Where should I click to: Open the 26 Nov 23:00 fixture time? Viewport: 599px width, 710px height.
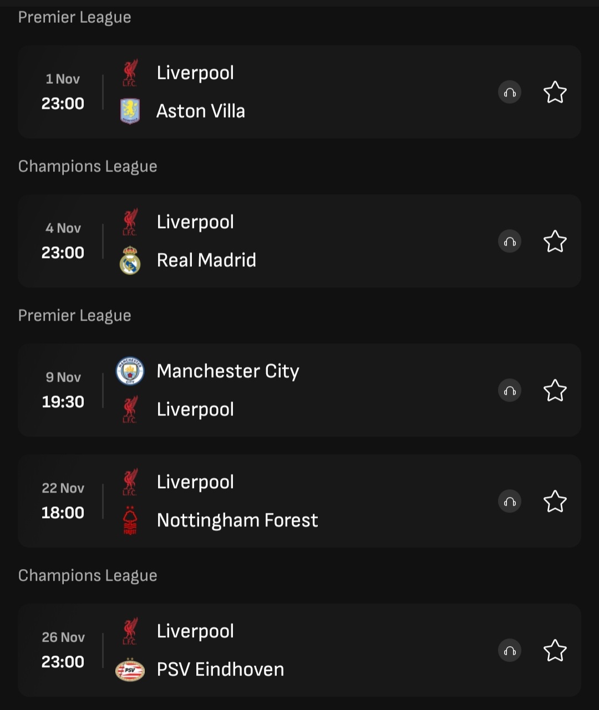pyautogui.click(x=63, y=650)
